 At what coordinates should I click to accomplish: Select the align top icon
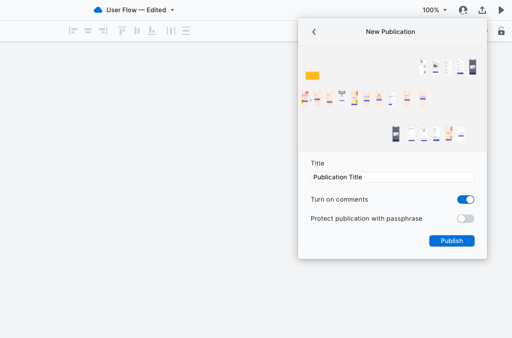[122, 31]
